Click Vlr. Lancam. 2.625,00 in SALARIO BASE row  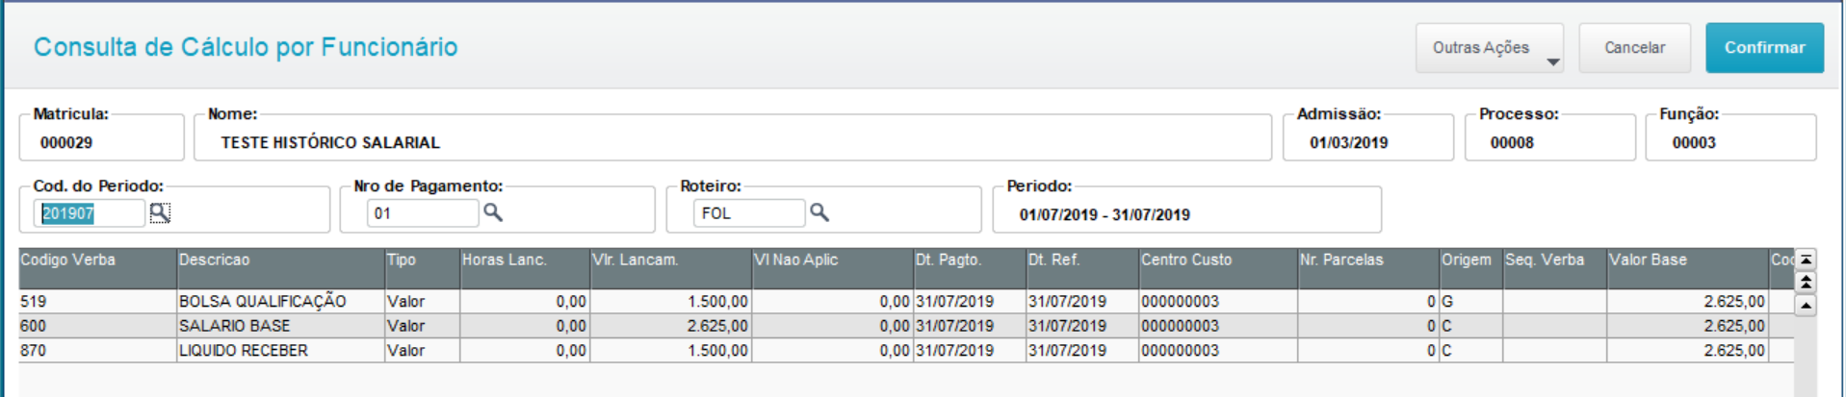tap(671, 326)
